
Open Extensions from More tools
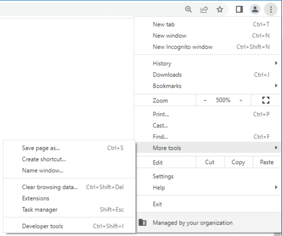(x=70, y=198)
